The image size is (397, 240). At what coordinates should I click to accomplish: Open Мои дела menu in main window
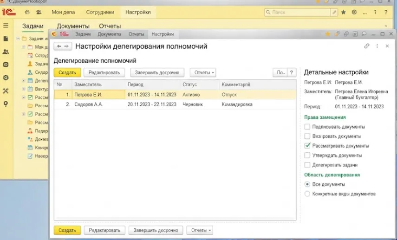pyautogui.click(x=63, y=12)
